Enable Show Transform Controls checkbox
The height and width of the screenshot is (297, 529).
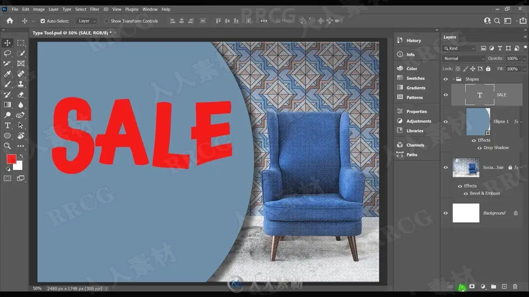point(107,21)
